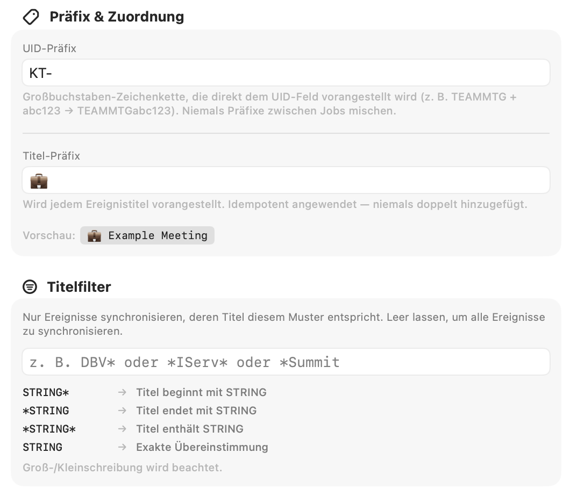Focus the UID-Präfix field containing KT-
This screenshot has width=570, height=503.
[x=286, y=73]
